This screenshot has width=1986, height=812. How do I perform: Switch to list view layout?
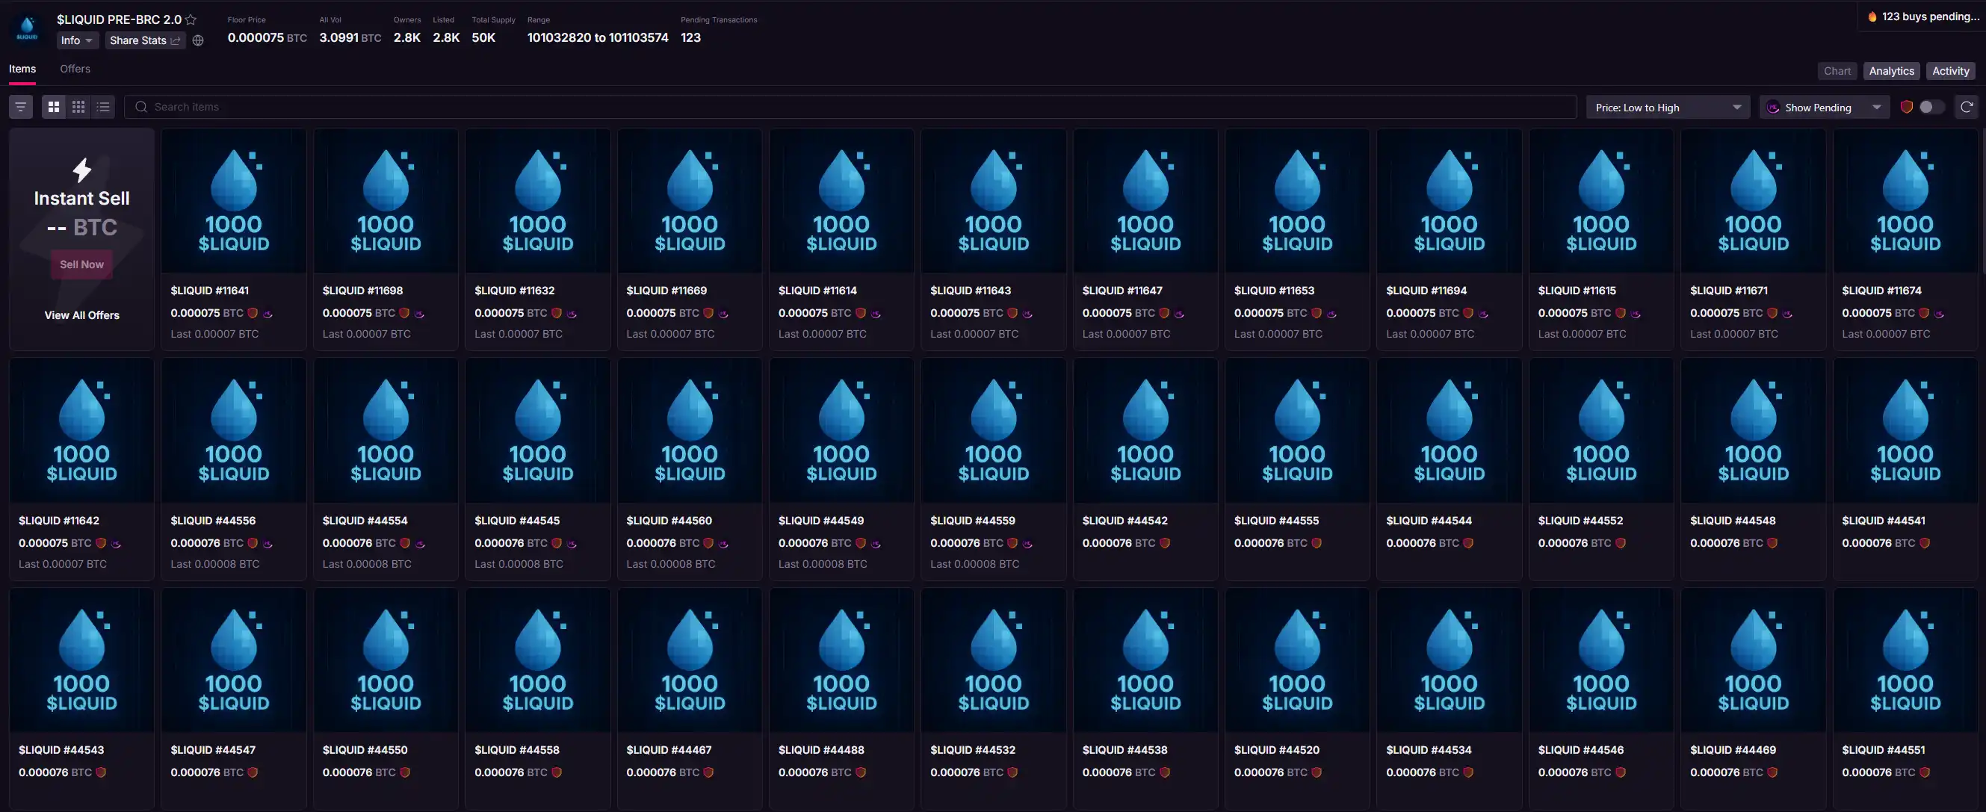click(103, 107)
